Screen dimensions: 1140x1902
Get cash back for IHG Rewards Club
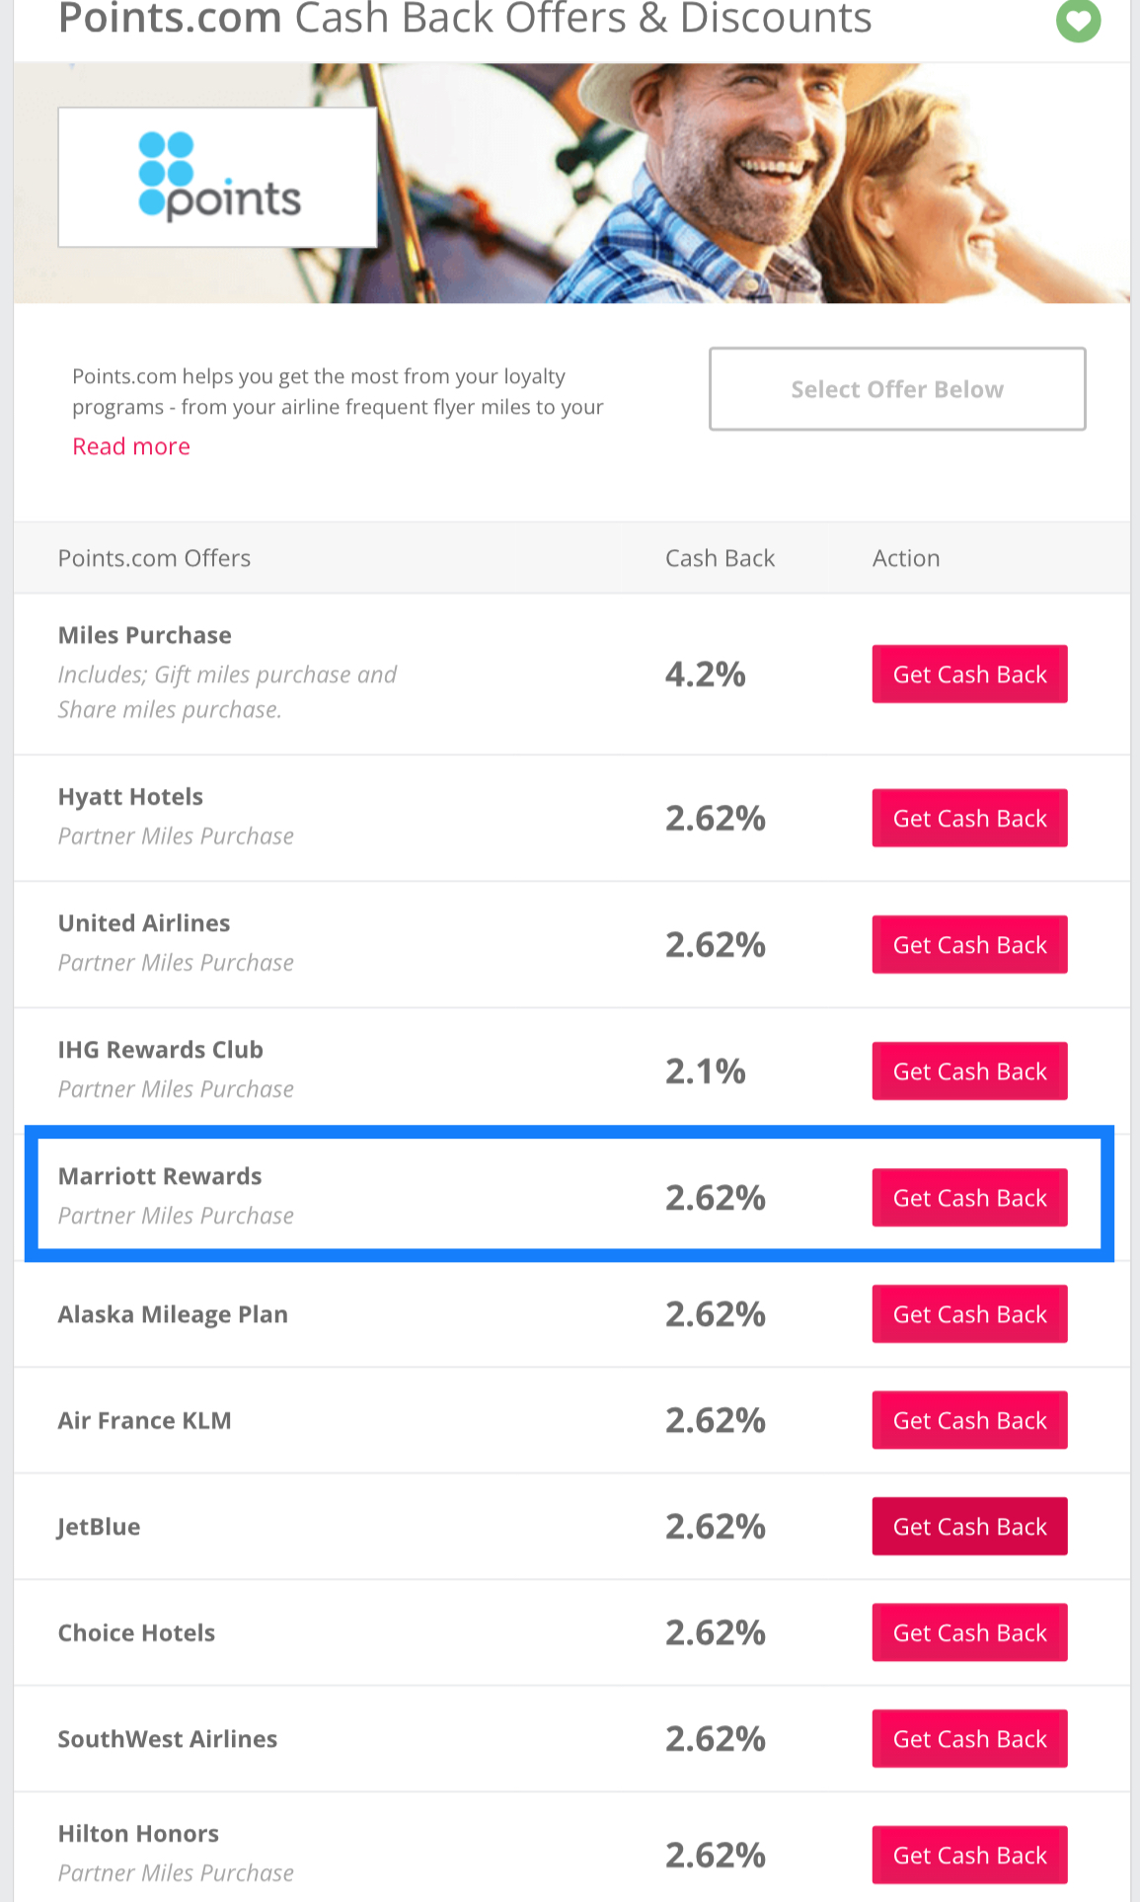(969, 1071)
